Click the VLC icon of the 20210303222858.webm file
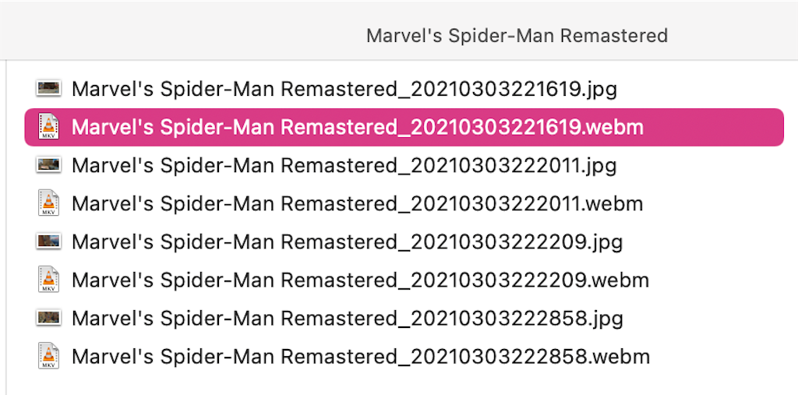The width and height of the screenshot is (798, 395). point(48,356)
